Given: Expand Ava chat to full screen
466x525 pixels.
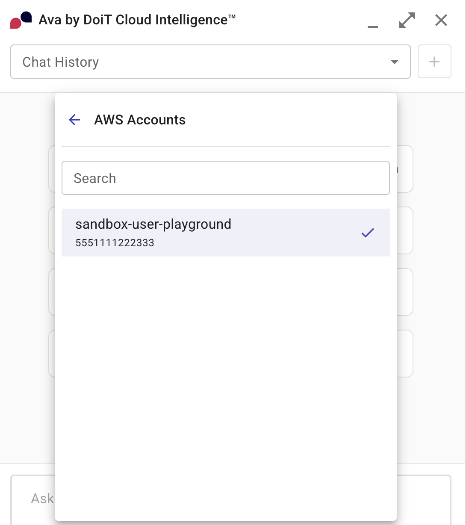Looking at the screenshot, I should tap(407, 20).
